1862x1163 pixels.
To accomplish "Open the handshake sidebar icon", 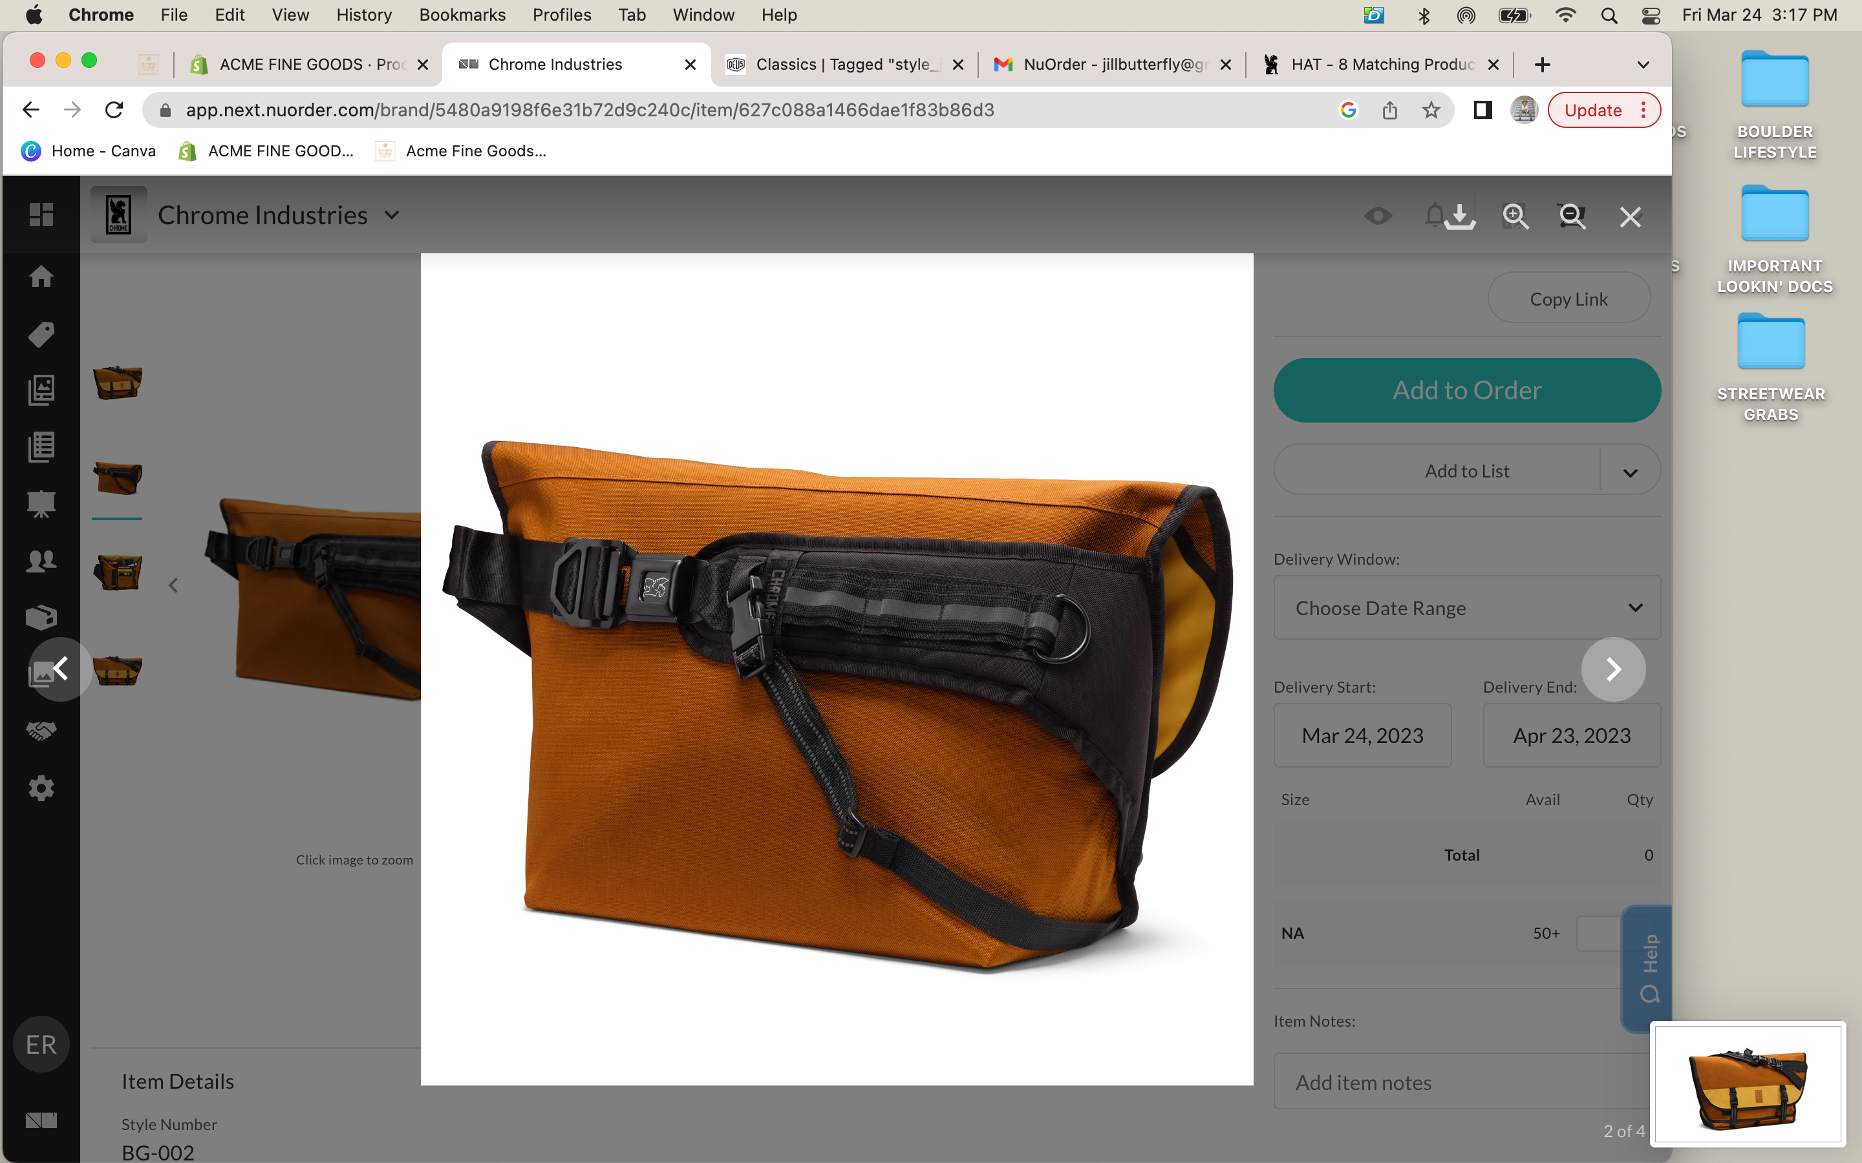I will 41,731.
